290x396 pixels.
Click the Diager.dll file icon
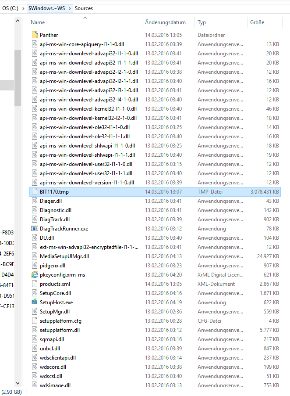[35, 201]
